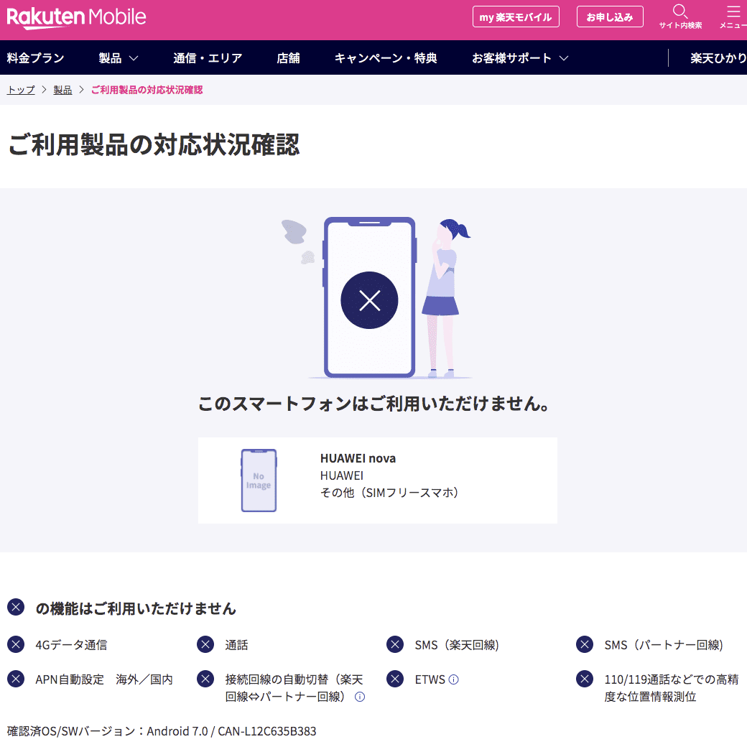The width and height of the screenshot is (747, 747).
Task: Click the 確認済OS/SWバージョン Android 7.0 line
Action: (162, 730)
